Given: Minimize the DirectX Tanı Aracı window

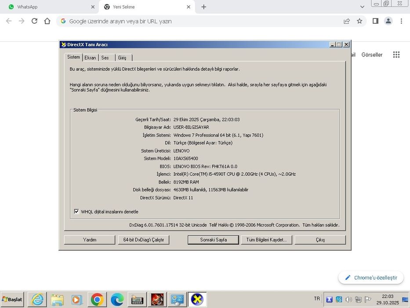Looking at the screenshot, I should pos(332,44).
